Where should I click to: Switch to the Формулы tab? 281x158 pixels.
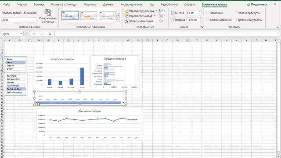90,4
